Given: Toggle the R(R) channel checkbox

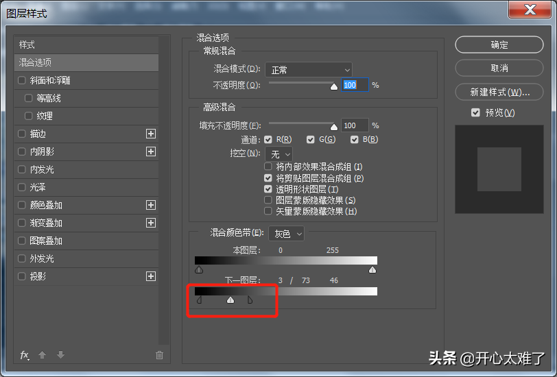Looking at the screenshot, I should click(268, 140).
